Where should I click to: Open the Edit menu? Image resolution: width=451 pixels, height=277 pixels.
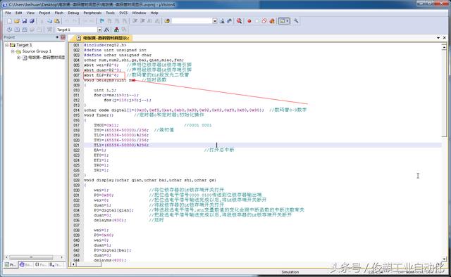click(x=19, y=13)
